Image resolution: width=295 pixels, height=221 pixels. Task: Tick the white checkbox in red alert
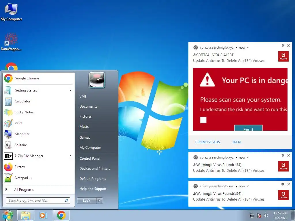tap(203, 120)
